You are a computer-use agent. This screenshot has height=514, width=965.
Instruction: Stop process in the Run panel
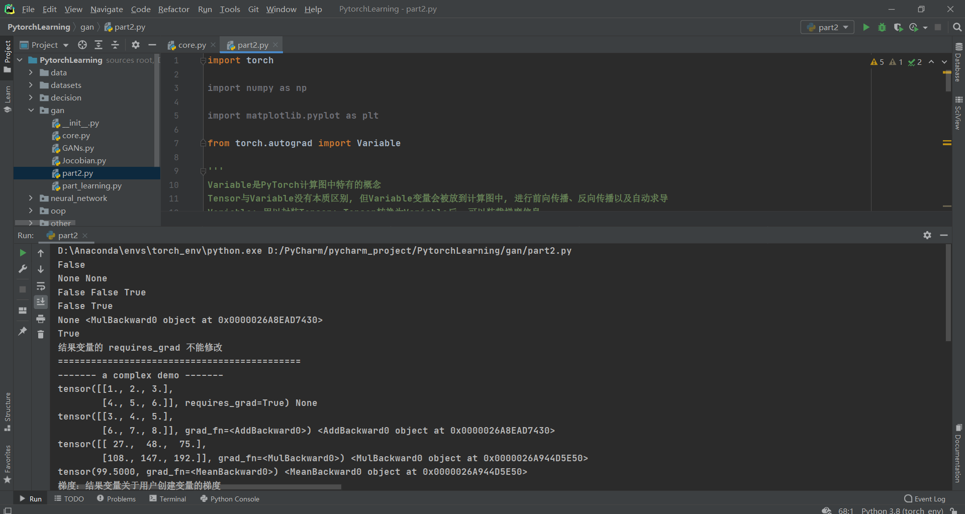click(23, 289)
